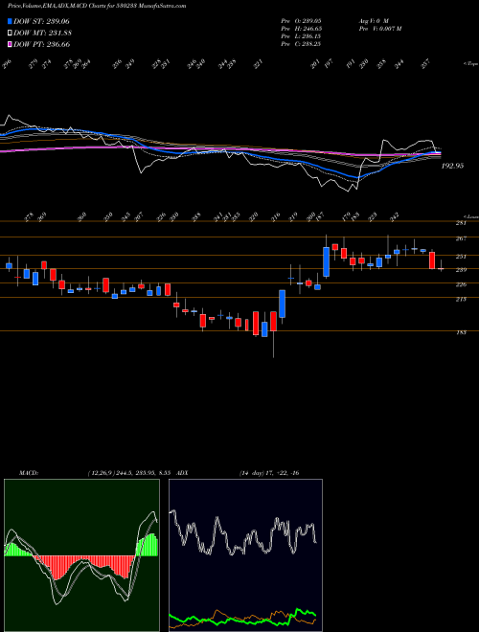This screenshot has height=632, width=479.
Task: Click the Pre V: 0.007 M volume text
Action: click(379, 29)
